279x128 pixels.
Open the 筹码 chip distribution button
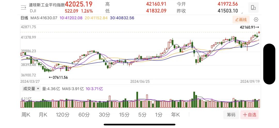click(231, 115)
